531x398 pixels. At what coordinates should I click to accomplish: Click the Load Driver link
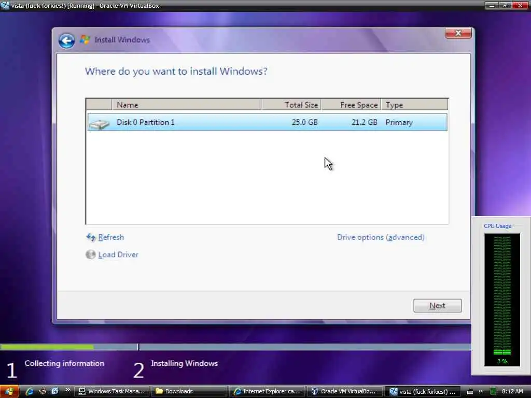[118, 254]
